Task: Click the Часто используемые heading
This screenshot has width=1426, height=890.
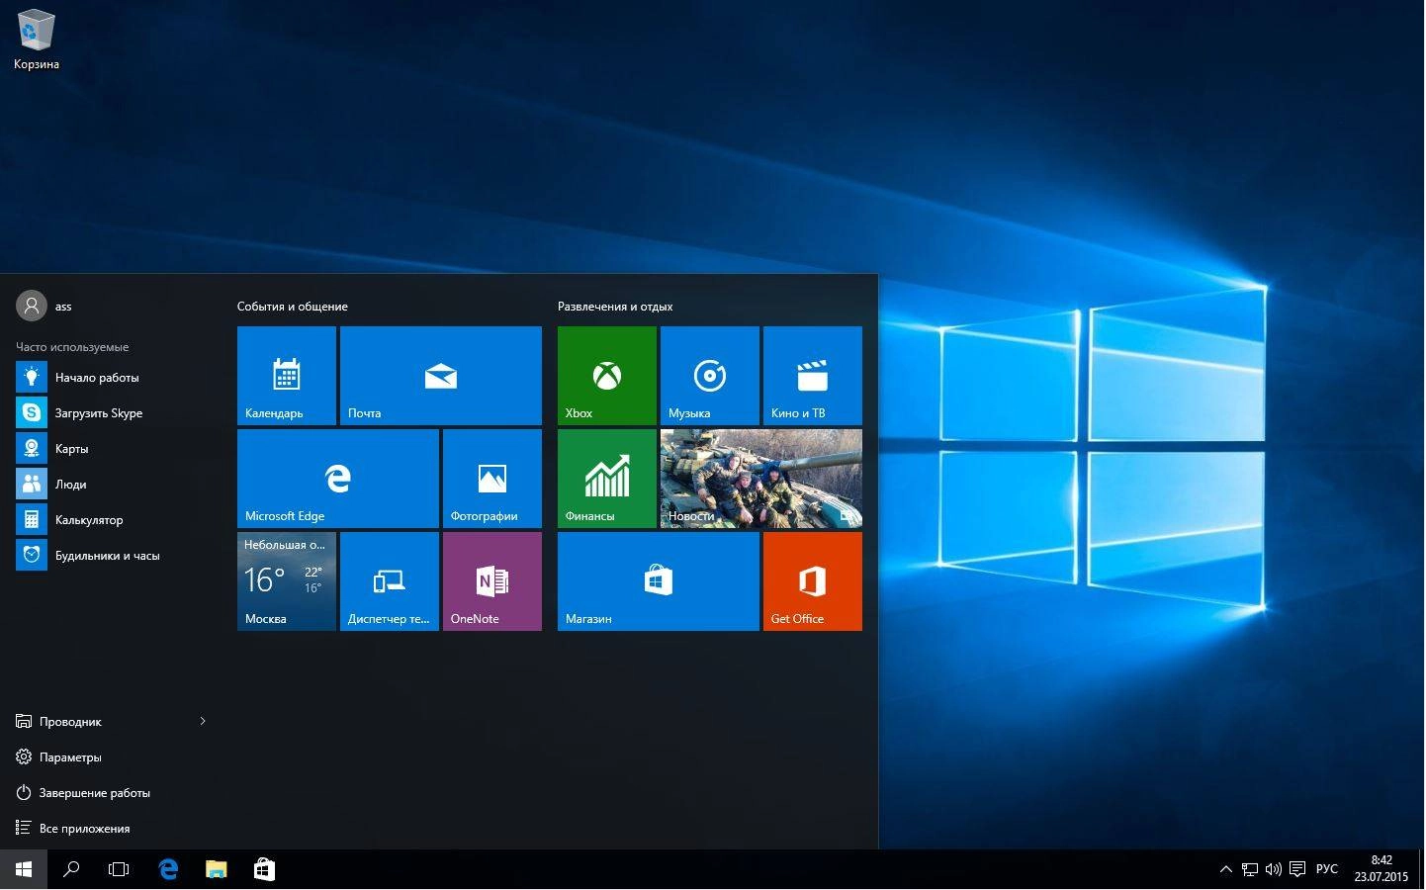Action: pyautogui.click(x=72, y=347)
